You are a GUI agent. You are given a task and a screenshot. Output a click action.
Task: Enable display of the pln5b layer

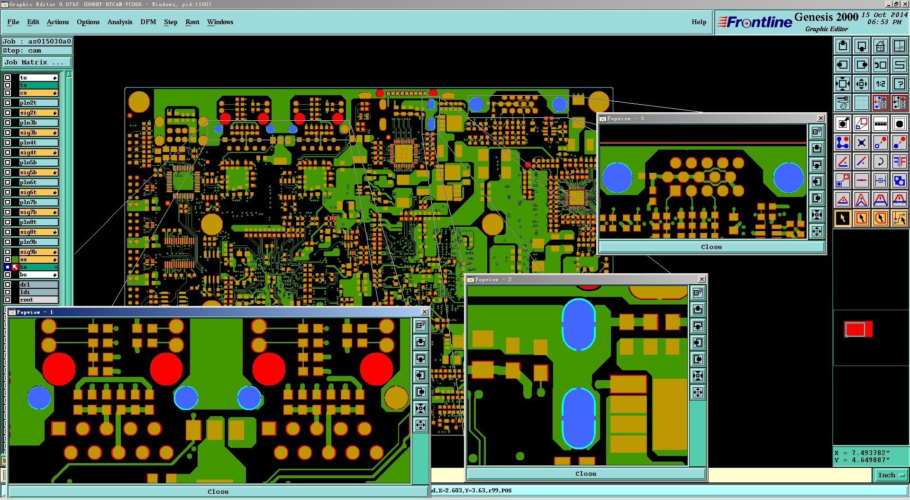pyautogui.click(x=8, y=162)
